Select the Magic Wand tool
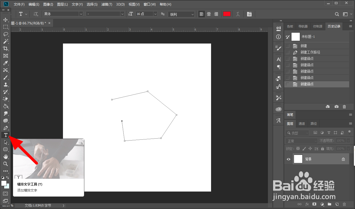Screen dimensions: 355x209 pos(5,41)
